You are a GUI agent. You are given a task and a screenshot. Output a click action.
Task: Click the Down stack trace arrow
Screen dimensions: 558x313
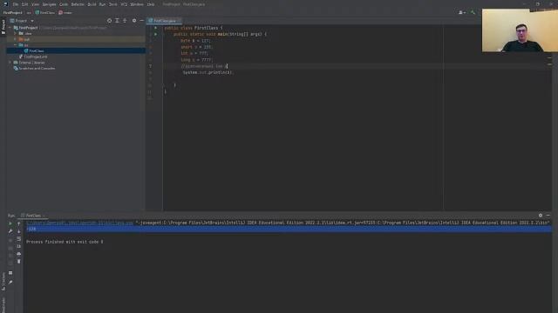19,231
